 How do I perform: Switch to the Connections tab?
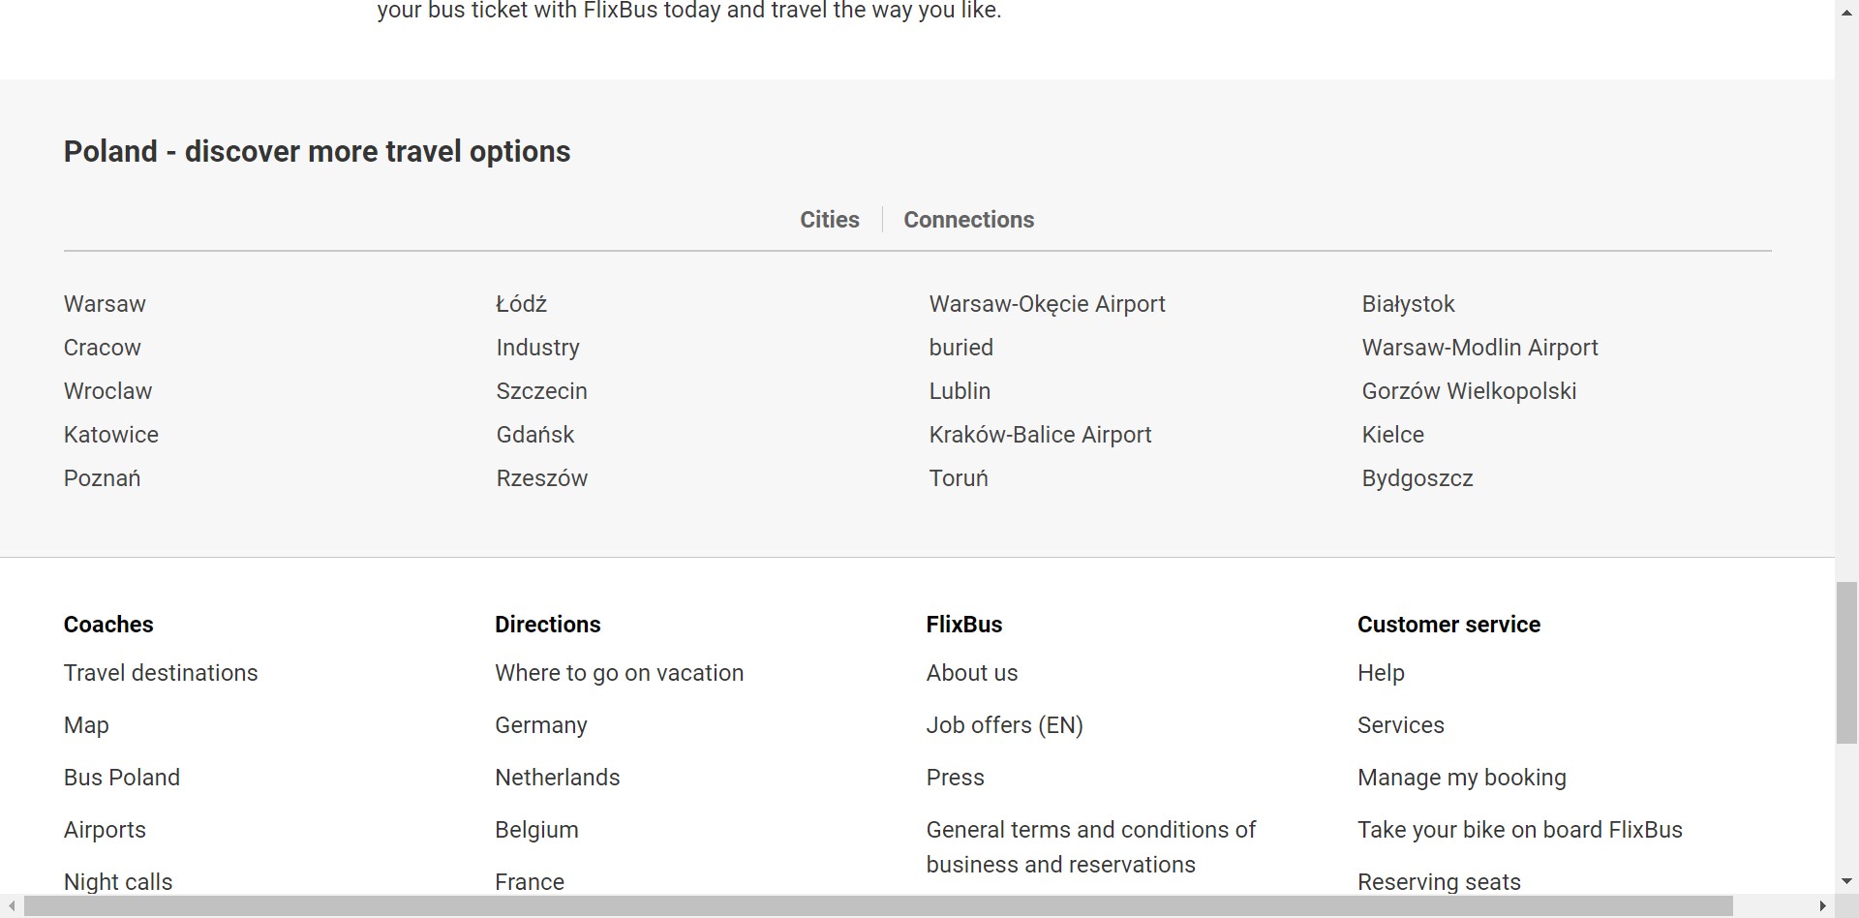[x=968, y=220]
